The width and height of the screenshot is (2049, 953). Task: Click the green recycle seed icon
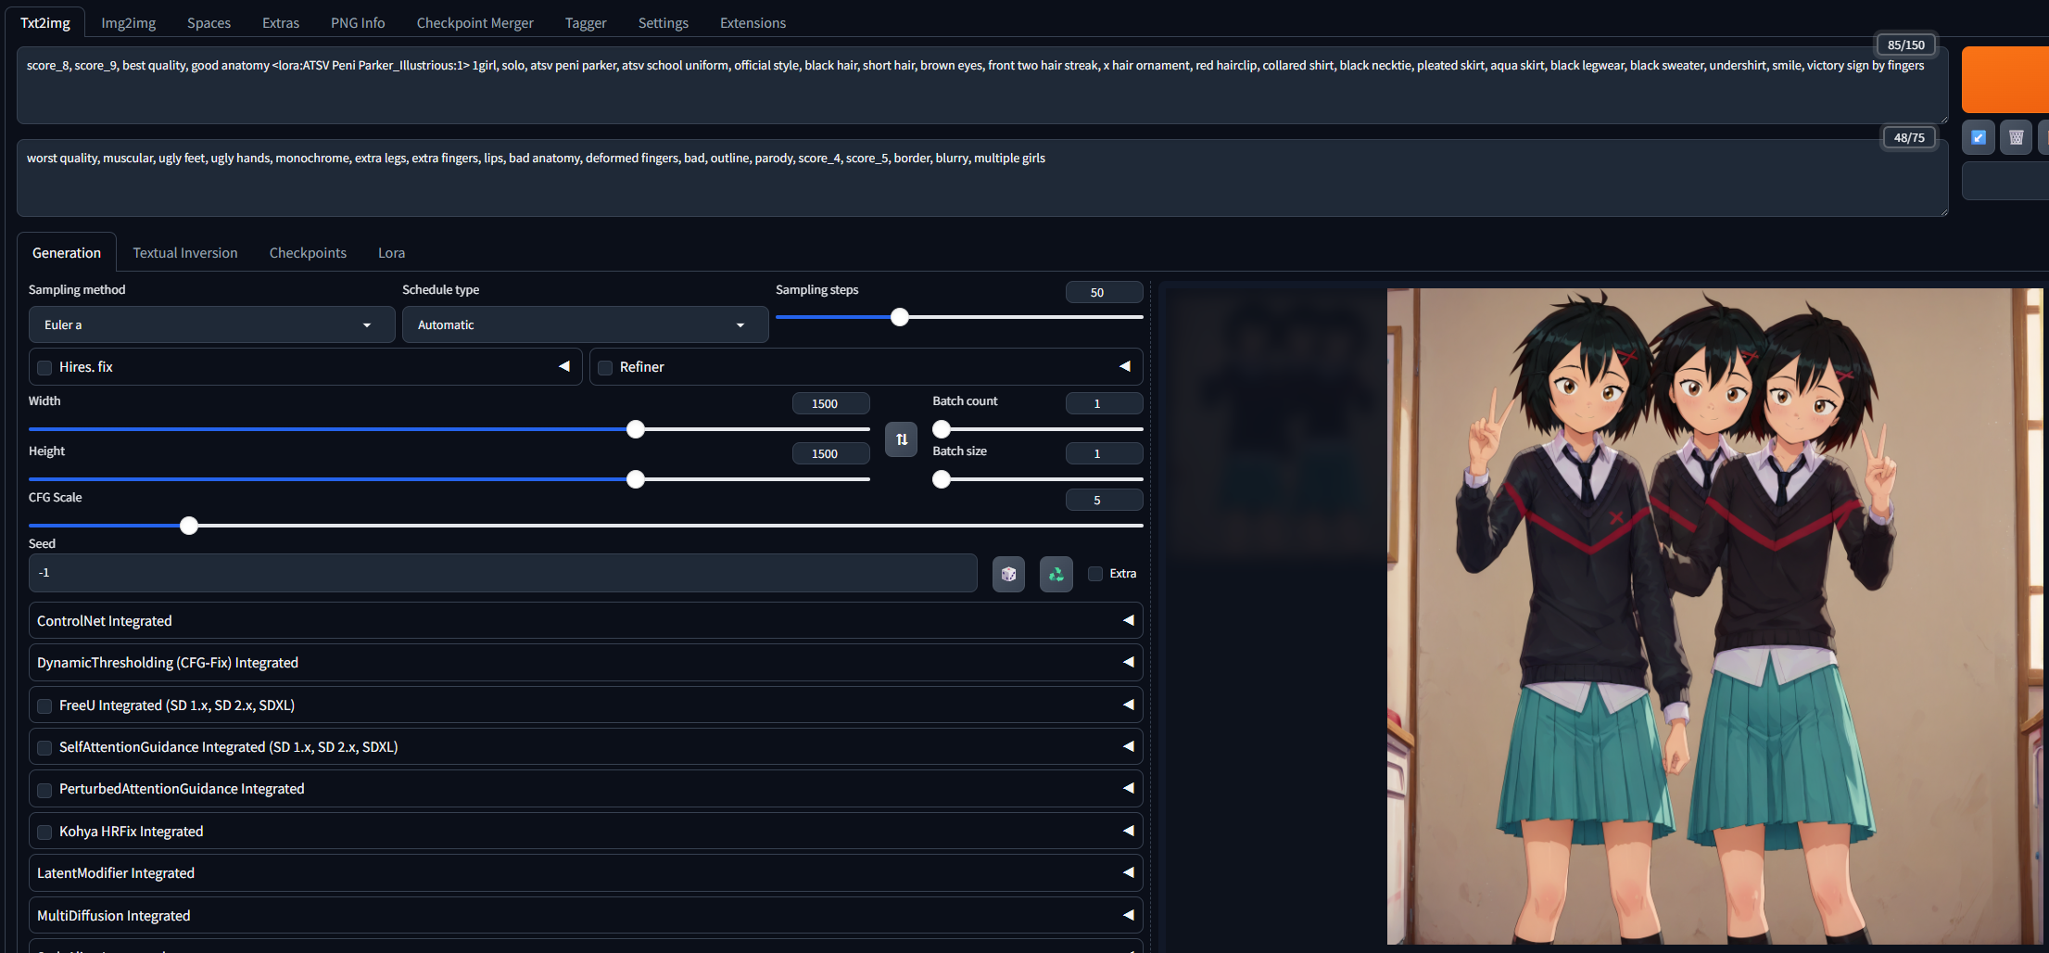[x=1056, y=574]
